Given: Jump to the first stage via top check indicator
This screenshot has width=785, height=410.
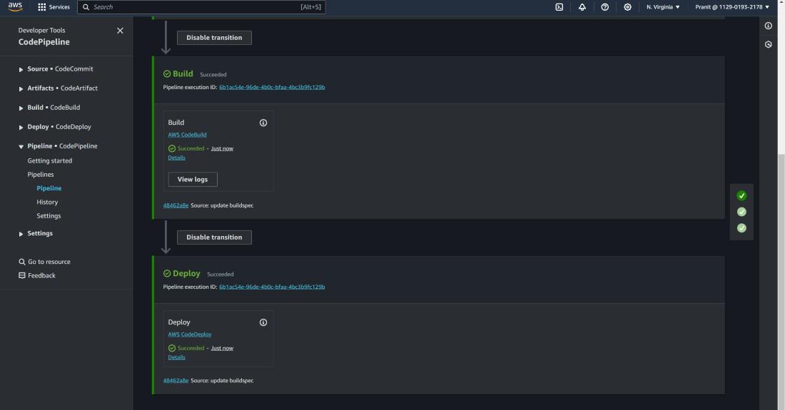Looking at the screenshot, I should coord(741,195).
